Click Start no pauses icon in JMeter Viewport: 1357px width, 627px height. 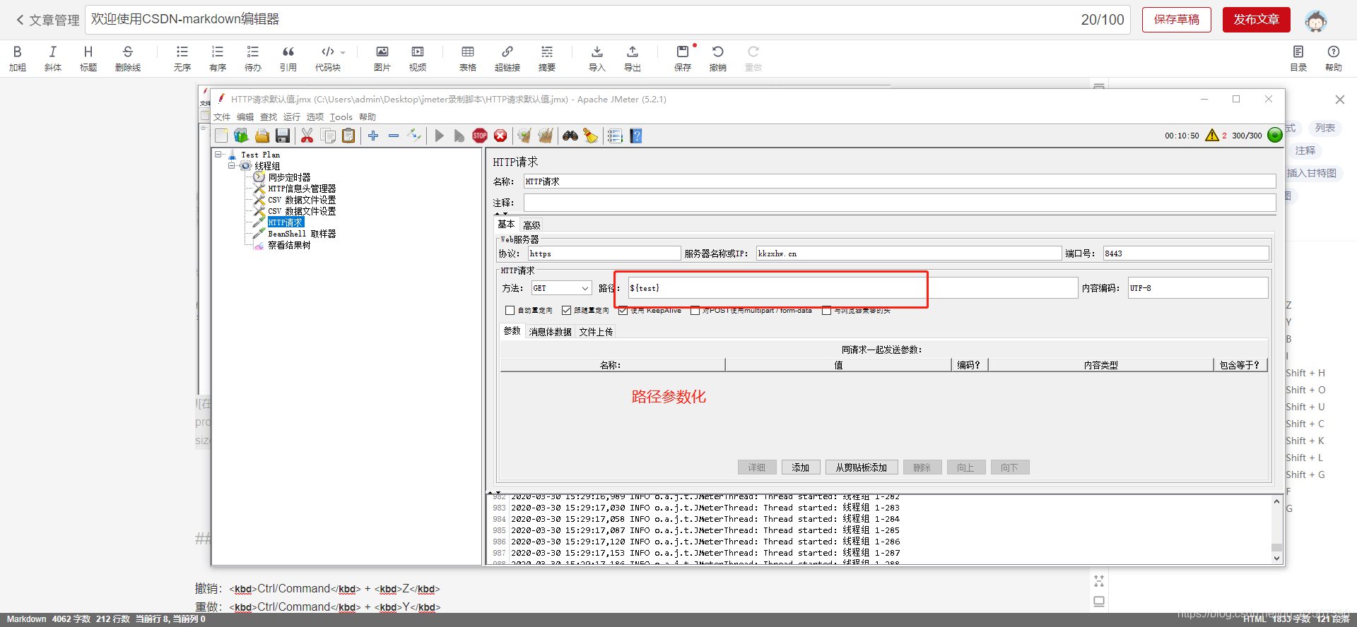click(459, 136)
